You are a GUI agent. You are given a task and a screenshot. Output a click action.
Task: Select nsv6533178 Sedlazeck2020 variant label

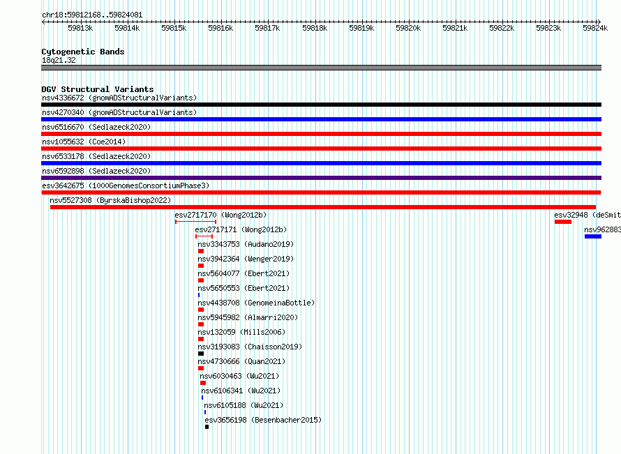96,156
